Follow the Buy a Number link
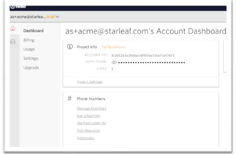The height and width of the screenshot is (154, 236). click(x=88, y=116)
